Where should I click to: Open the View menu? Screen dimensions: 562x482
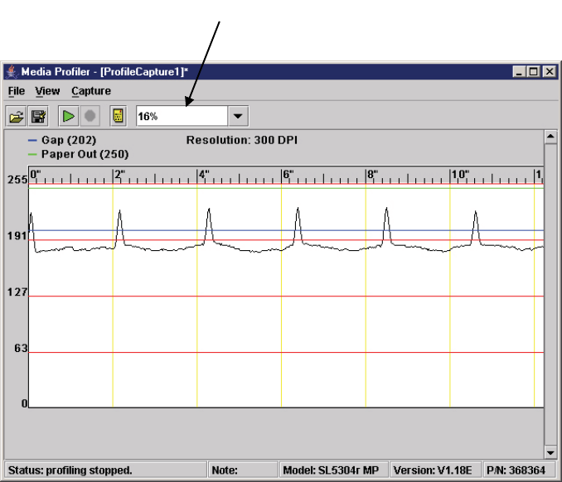point(47,91)
